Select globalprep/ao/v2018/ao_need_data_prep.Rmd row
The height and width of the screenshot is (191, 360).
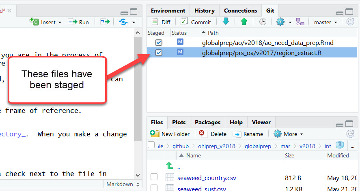252,42
